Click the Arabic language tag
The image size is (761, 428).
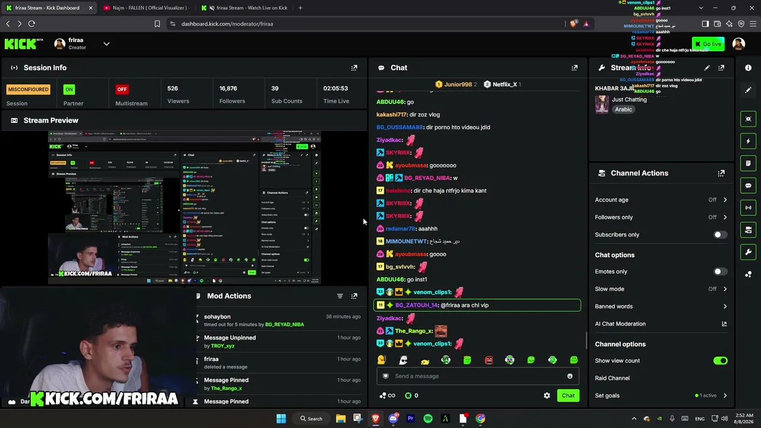[x=624, y=109]
